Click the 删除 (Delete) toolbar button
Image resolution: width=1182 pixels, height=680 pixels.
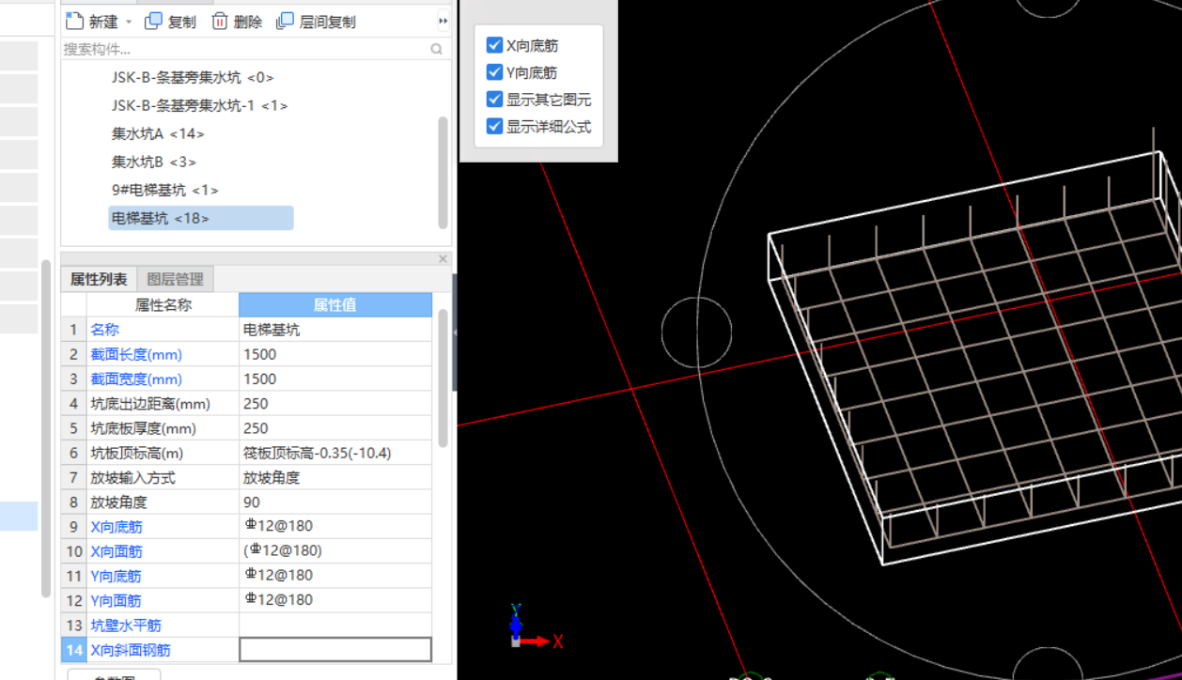[x=237, y=22]
